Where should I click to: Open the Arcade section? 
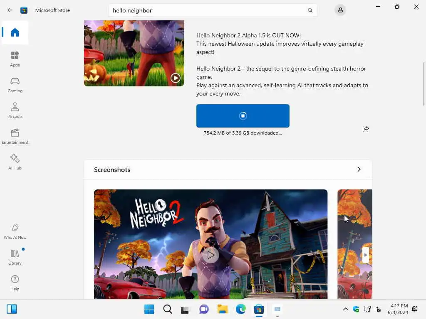[x=15, y=110]
